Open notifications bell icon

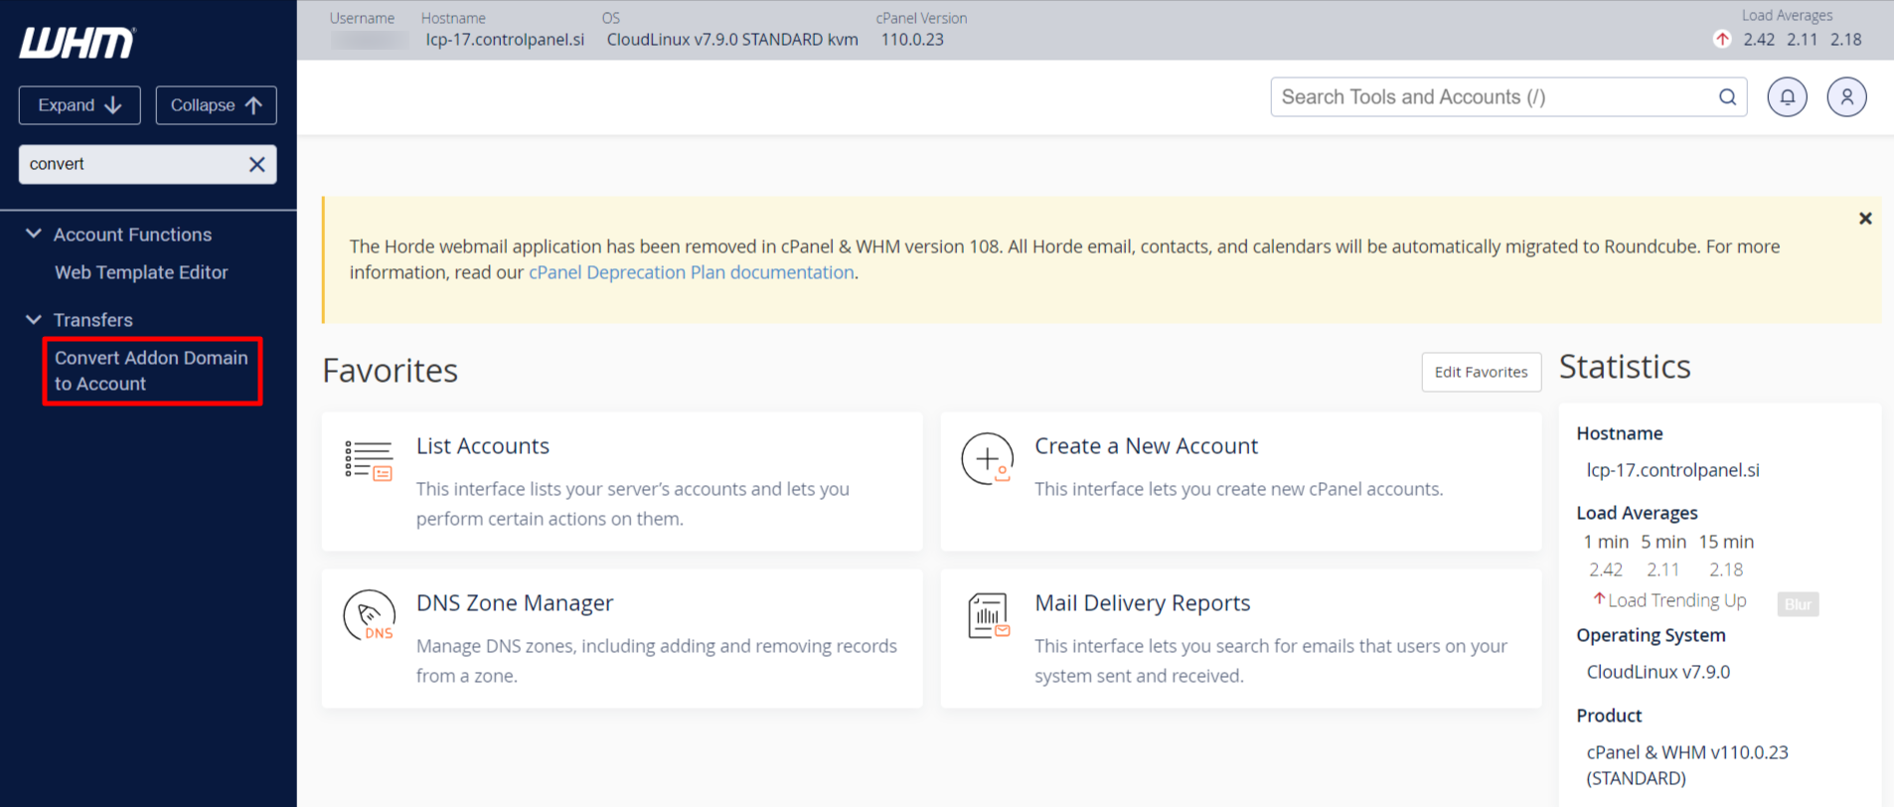(x=1787, y=97)
